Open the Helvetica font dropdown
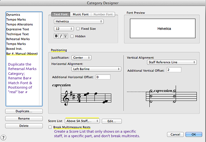Viewport: 206px width, 142px height. [79, 22]
